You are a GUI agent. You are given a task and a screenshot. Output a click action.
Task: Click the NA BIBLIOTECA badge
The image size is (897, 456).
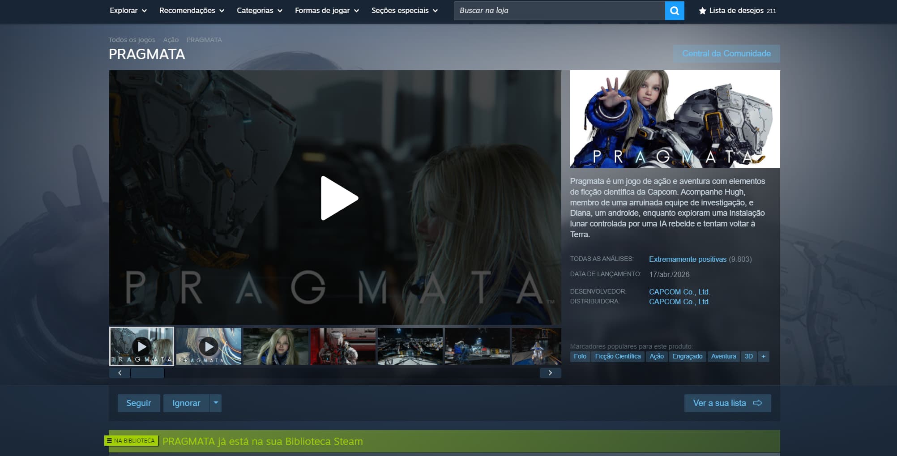tap(131, 441)
